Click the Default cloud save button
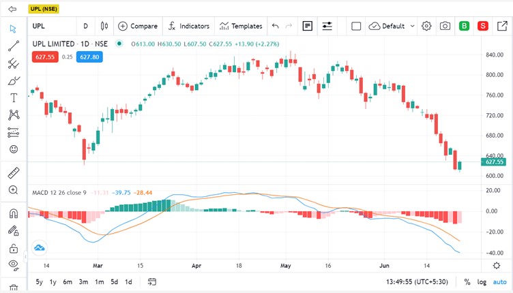Image resolution: width=513 pixels, height=293 pixels. coord(387,26)
